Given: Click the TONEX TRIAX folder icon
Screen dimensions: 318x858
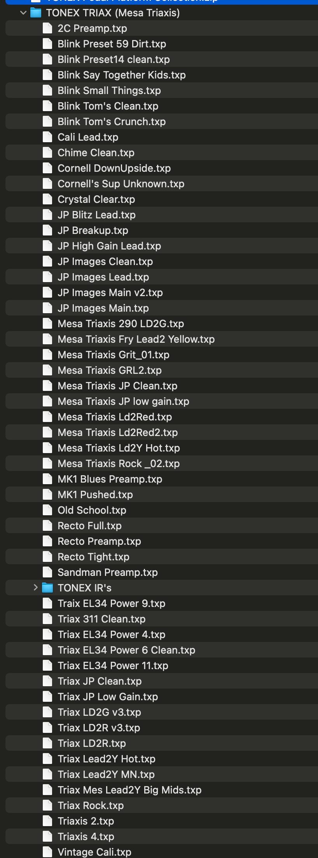Looking at the screenshot, I should pyautogui.click(x=36, y=13).
